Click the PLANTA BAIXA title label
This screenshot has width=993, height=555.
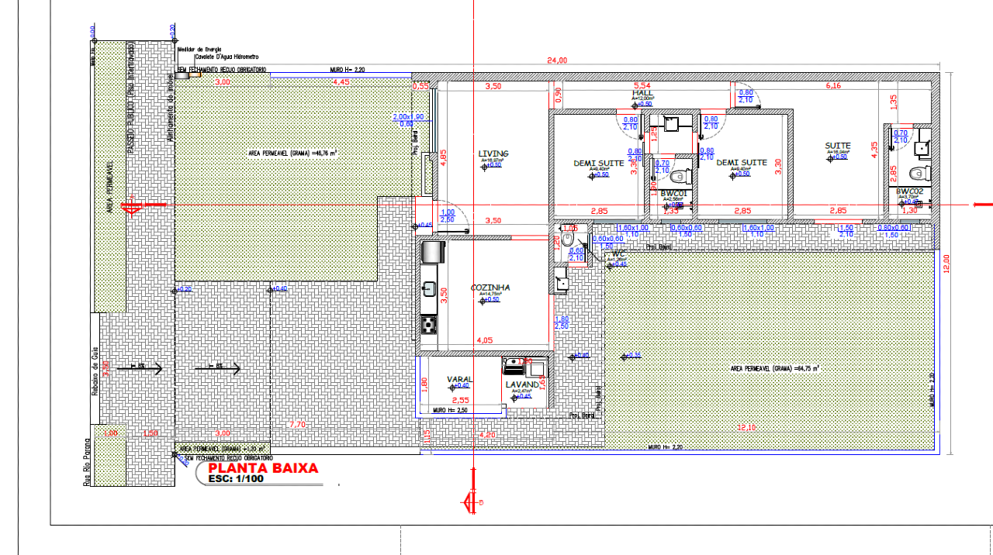click(262, 468)
